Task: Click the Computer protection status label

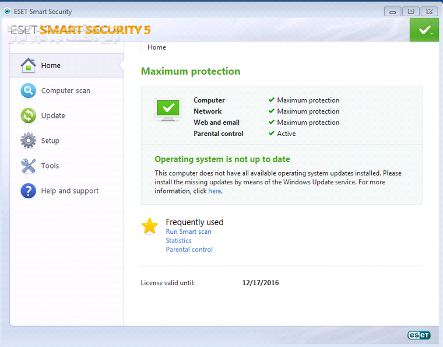Action: tap(209, 100)
